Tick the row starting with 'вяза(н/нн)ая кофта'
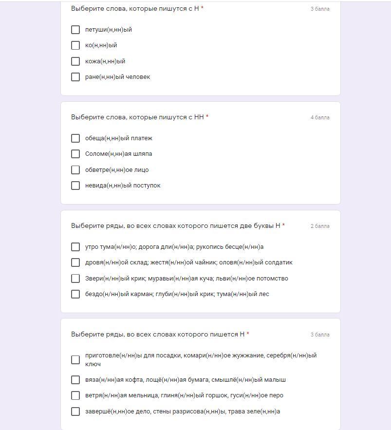The width and height of the screenshot is (391, 430). (75, 380)
